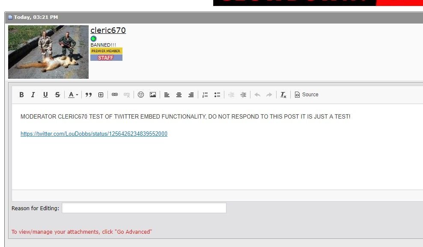Insert a numbered list

pos(205,95)
